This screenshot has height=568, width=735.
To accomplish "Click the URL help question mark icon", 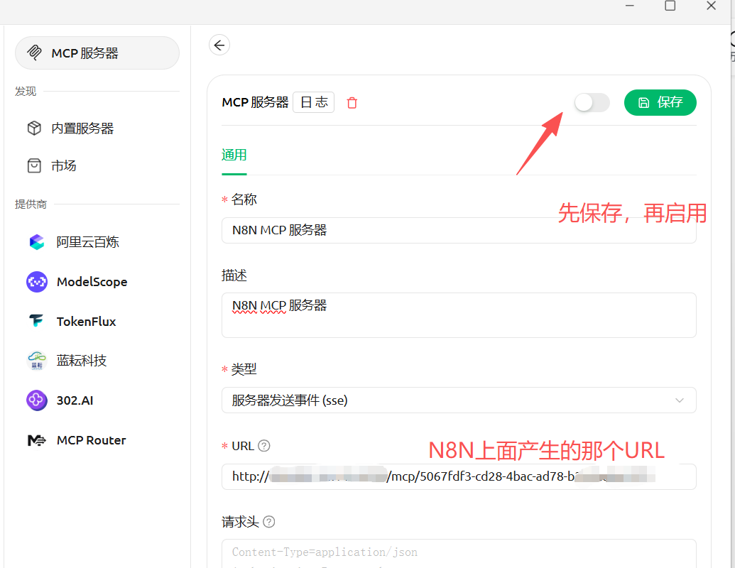I will [x=263, y=446].
